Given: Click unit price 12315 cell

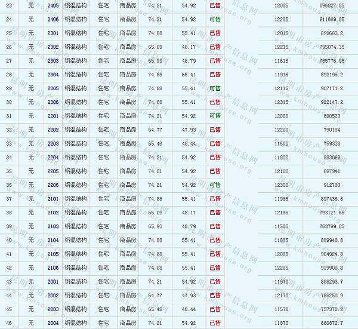Looking at the screenshot, I should [x=280, y=102].
